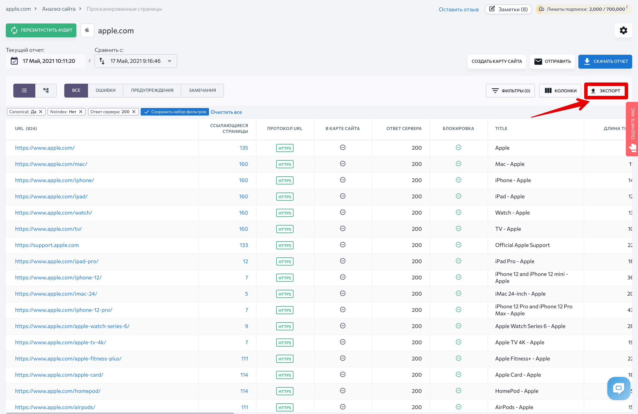Click title text 'Official Apple Support'
This screenshot has width=638, height=414.
coord(522,245)
